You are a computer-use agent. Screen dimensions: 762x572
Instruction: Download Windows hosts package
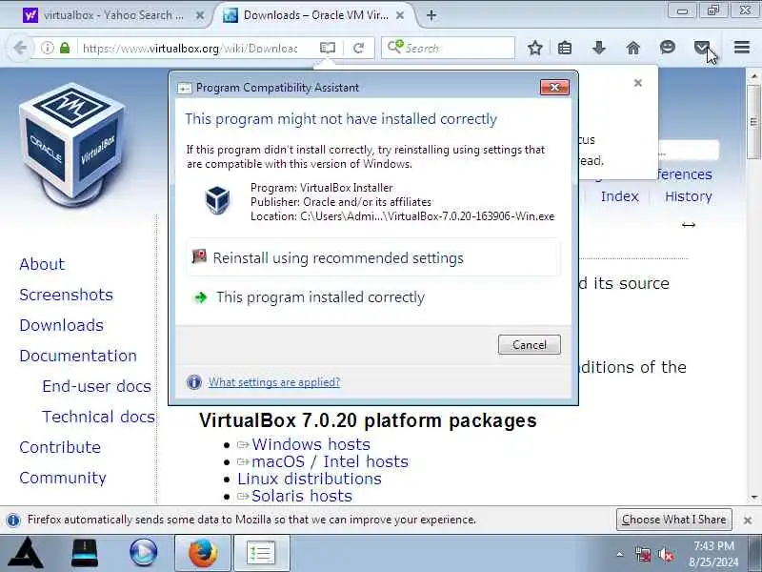click(x=311, y=444)
